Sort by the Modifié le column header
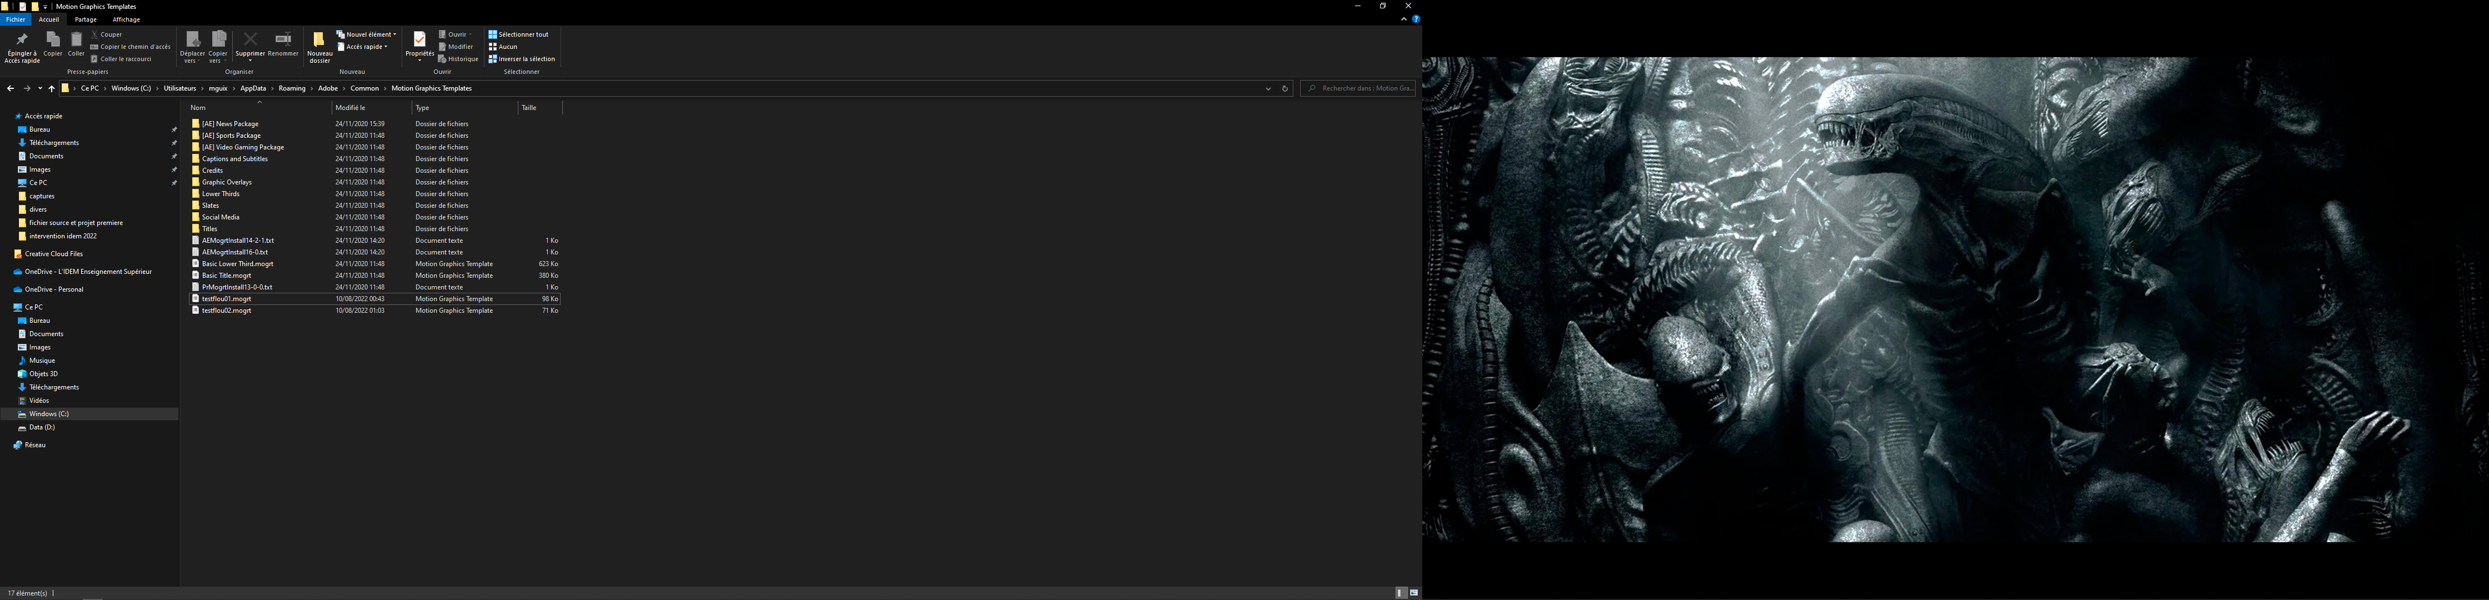This screenshot has width=2489, height=600. click(x=371, y=107)
